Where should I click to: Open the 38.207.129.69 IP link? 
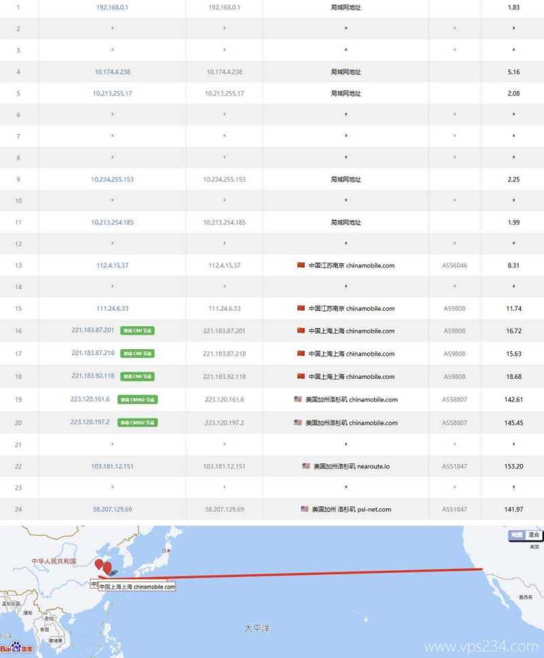click(x=112, y=509)
